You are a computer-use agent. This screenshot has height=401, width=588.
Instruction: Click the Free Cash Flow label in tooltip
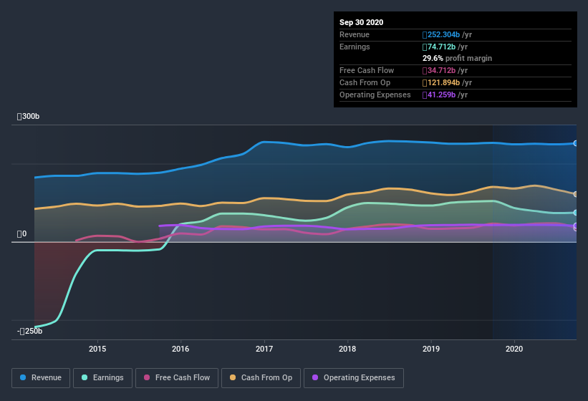click(x=367, y=70)
